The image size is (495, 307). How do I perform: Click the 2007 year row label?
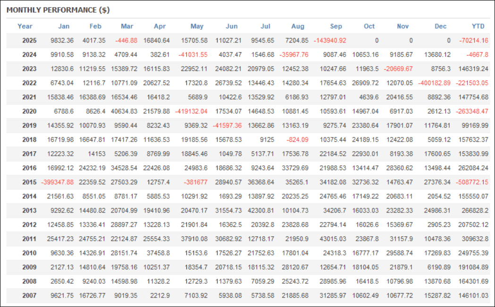point(29,296)
